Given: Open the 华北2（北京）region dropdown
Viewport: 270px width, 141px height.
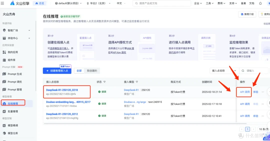Looking at the screenshot, I should click(98, 3).
